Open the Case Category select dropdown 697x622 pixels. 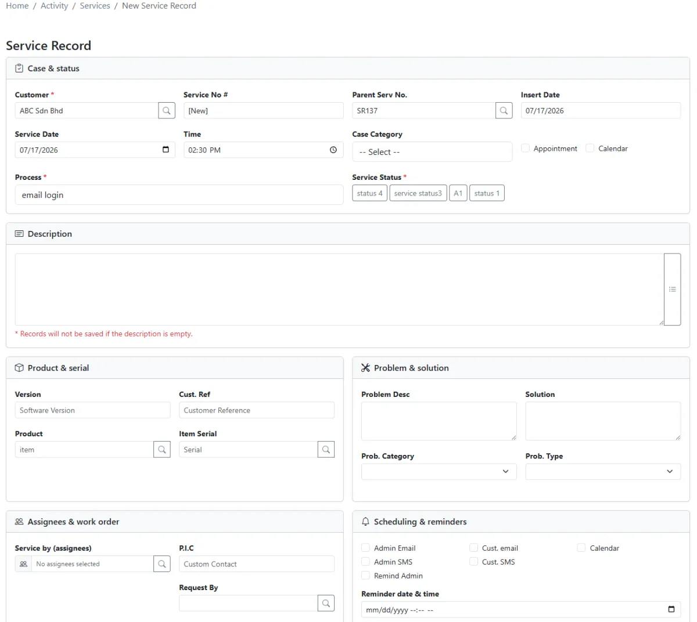coord(432,152)
